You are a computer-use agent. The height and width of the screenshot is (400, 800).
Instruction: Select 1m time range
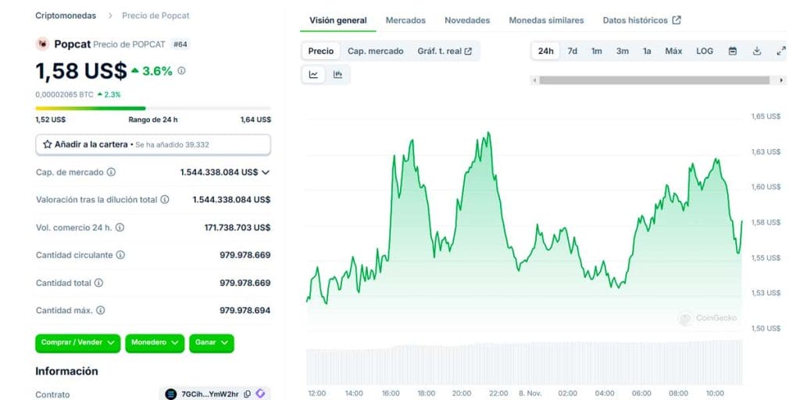coord(596,51)
